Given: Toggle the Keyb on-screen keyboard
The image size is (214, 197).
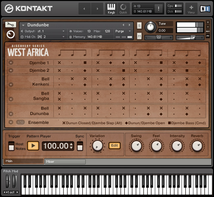Looking at the screenshot, I should (x=111, y=9).
